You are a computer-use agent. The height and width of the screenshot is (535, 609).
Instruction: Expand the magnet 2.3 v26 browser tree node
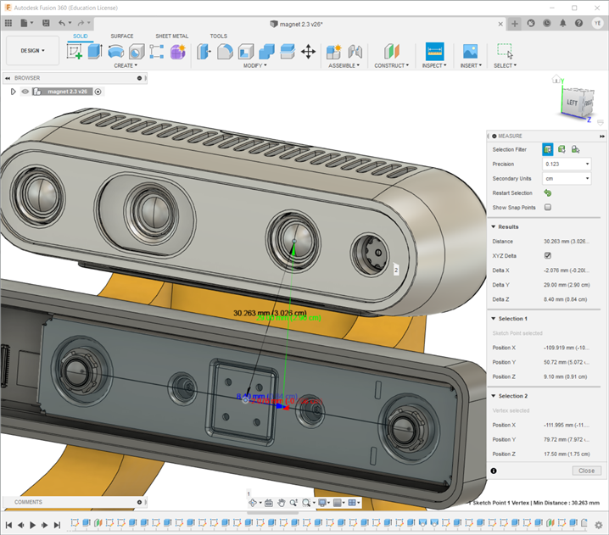(x=14, y=92)
